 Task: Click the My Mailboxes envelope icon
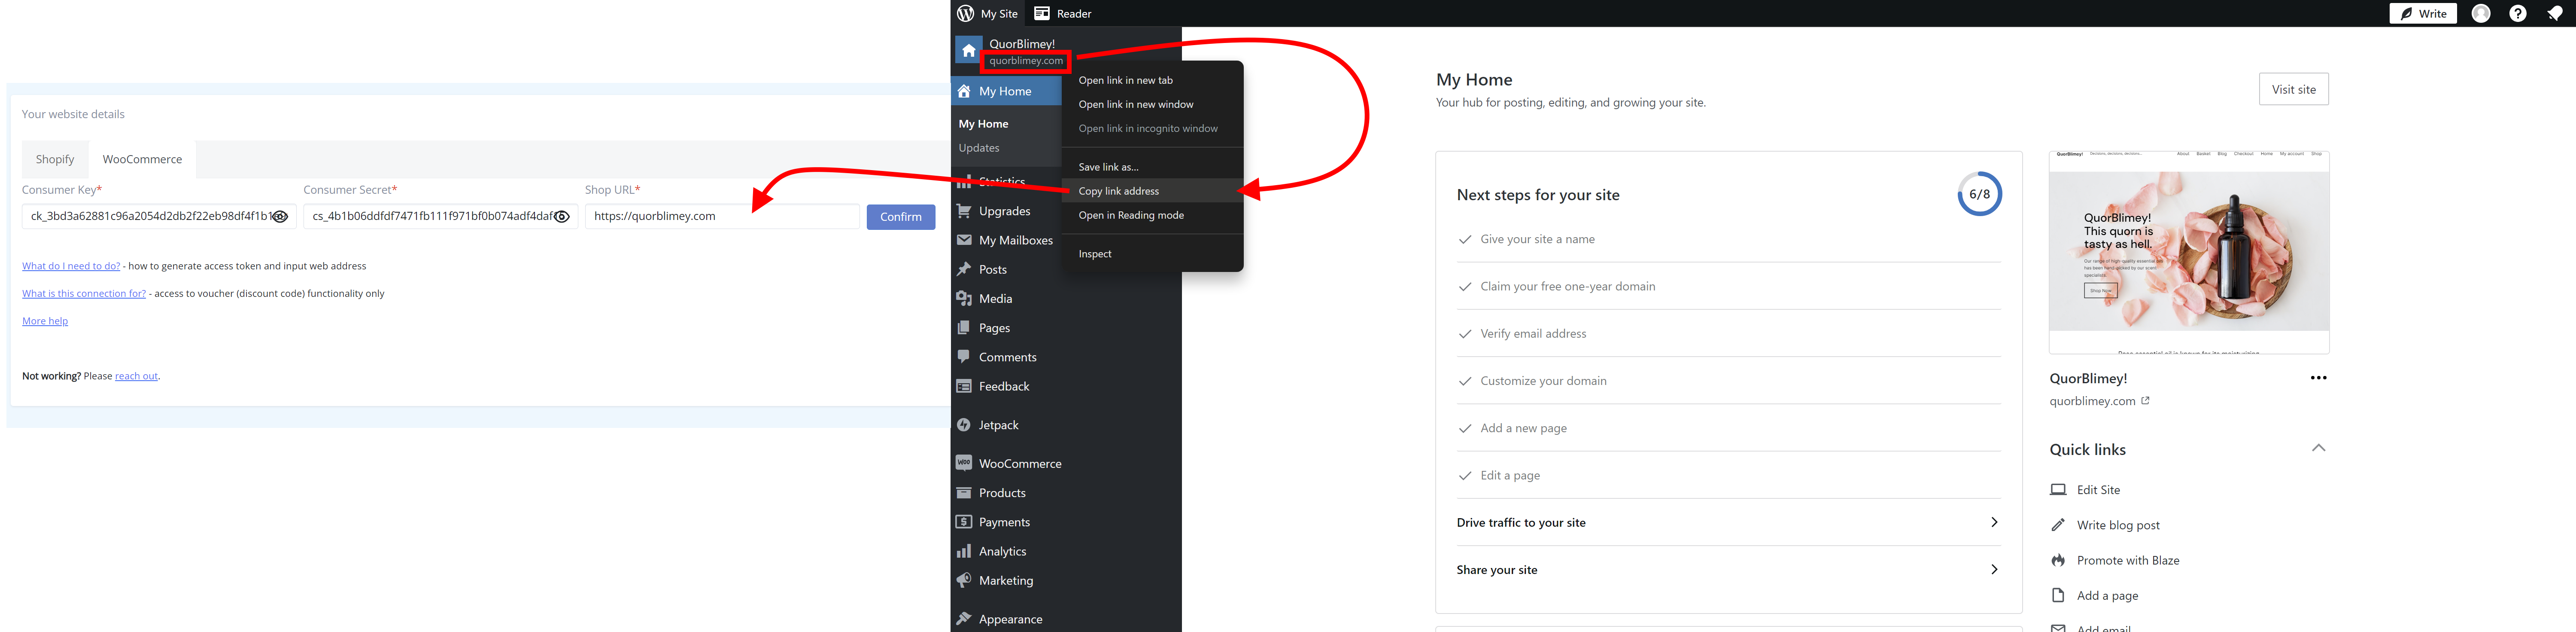(964, 240)
